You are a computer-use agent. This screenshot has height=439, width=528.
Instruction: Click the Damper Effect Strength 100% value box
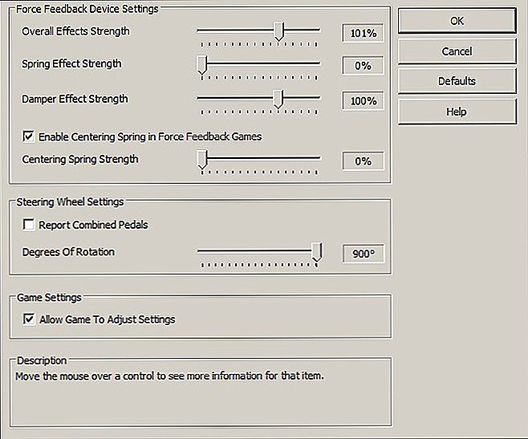click(363, 101)
